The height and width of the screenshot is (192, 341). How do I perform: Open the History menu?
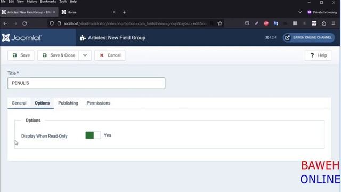click(32, 2)
